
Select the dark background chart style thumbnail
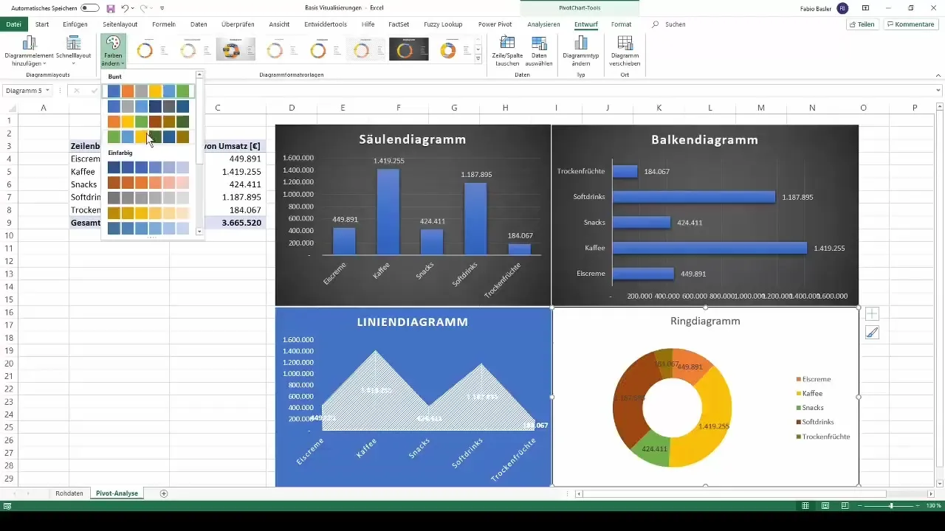click(408, 49)
